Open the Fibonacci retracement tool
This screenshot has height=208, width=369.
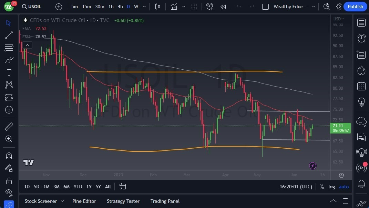[9, 48]
